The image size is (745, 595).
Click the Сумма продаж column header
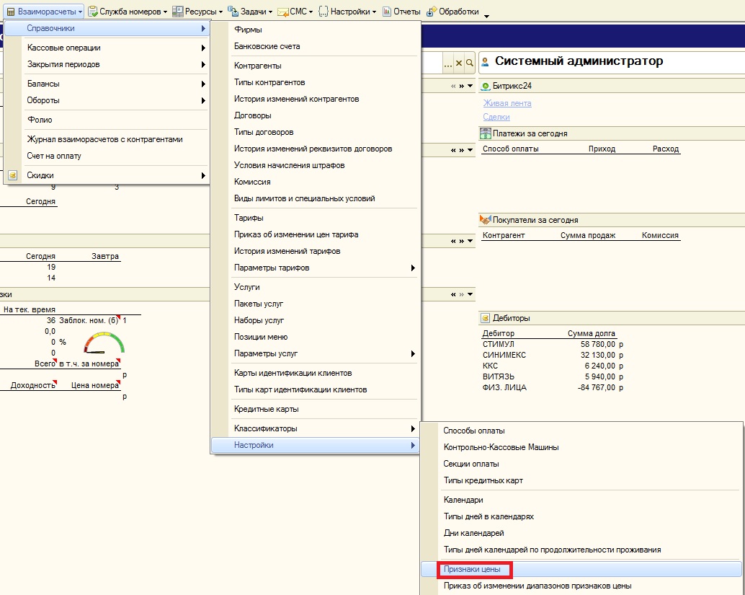coord(588,235)
